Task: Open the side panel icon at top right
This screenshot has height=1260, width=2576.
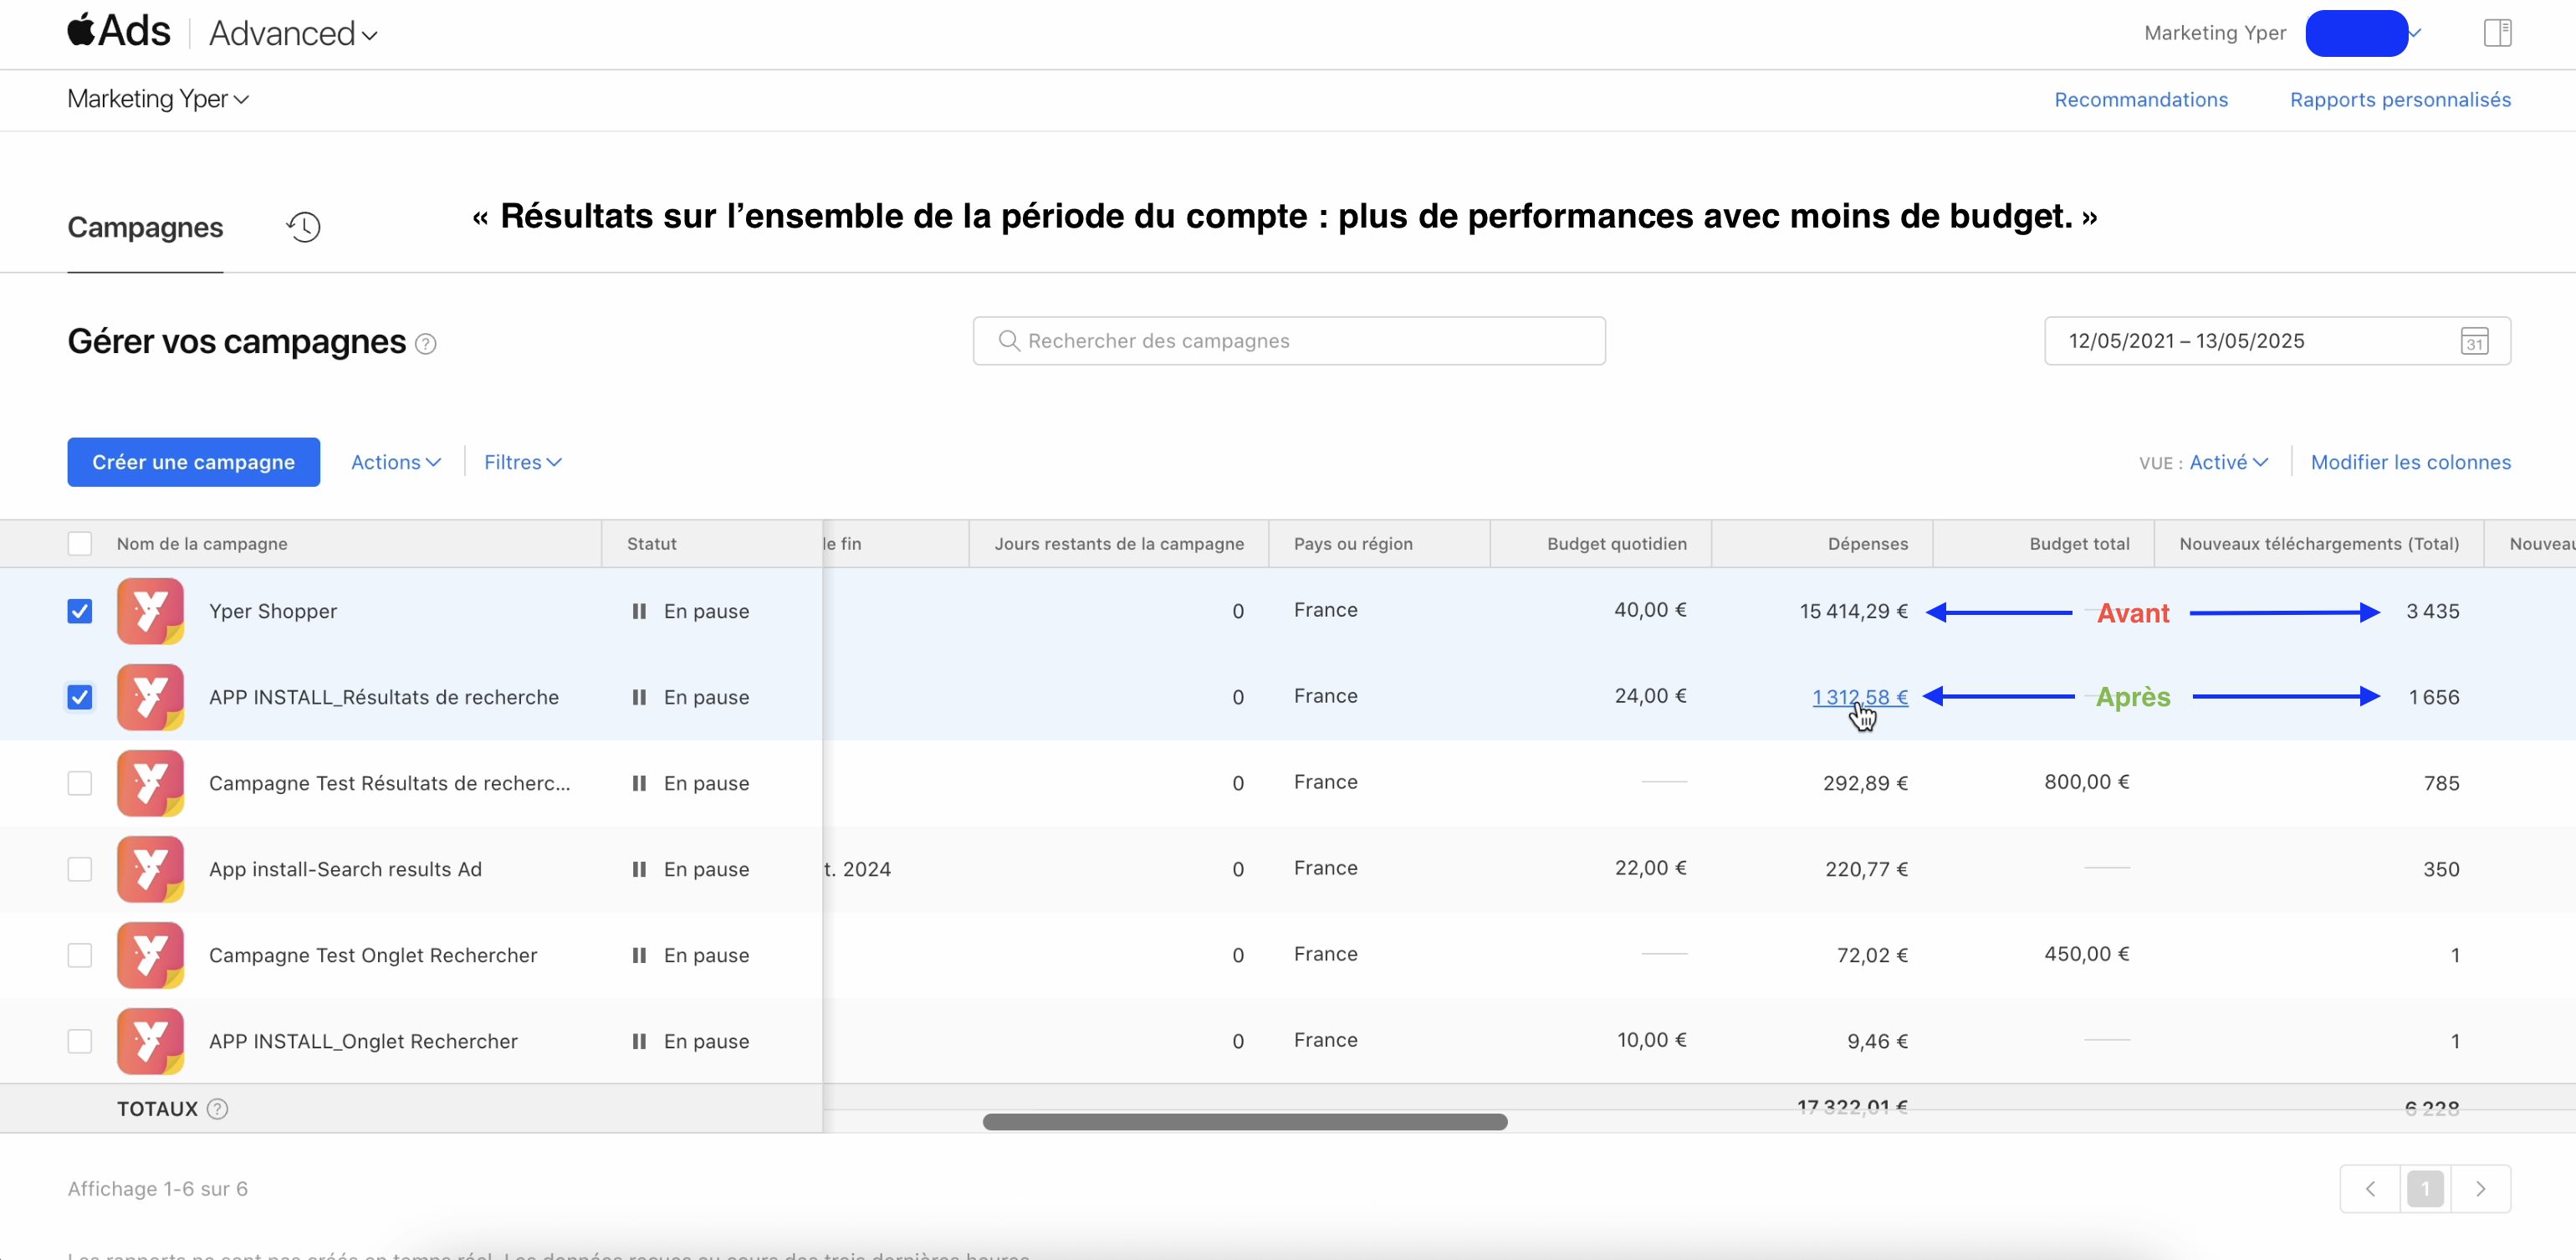Action: (x=2497, y=33)
